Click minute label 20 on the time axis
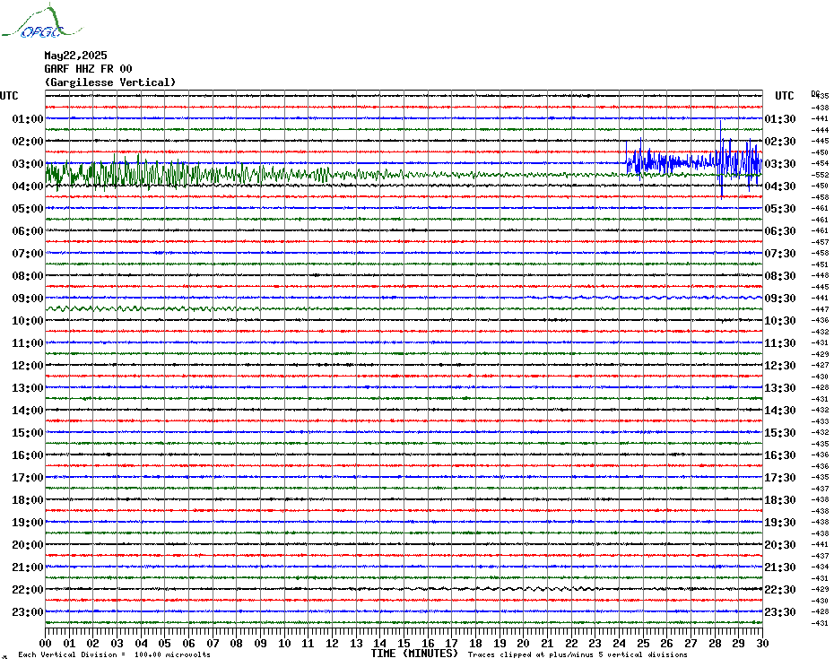This screenshot has height=667, width=834. (x=524, y=643)
